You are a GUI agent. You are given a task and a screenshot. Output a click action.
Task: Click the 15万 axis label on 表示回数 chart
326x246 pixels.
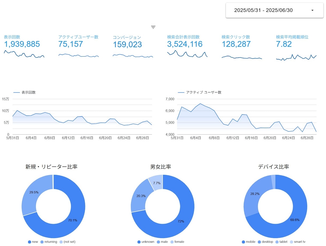(6, 99)
